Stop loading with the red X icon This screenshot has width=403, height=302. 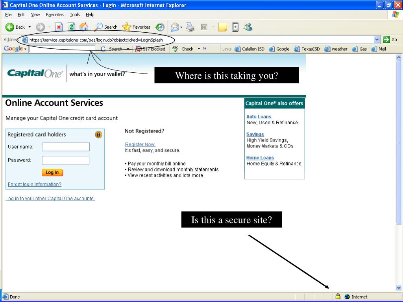click(59, 27)
